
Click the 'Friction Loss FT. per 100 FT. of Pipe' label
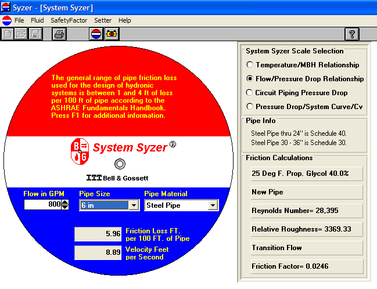pyautogui.click(x=157, y=234)
